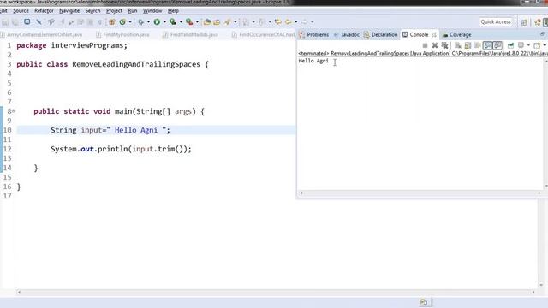
Task: Click the New Java Package icon
Action: coord(112,22)
